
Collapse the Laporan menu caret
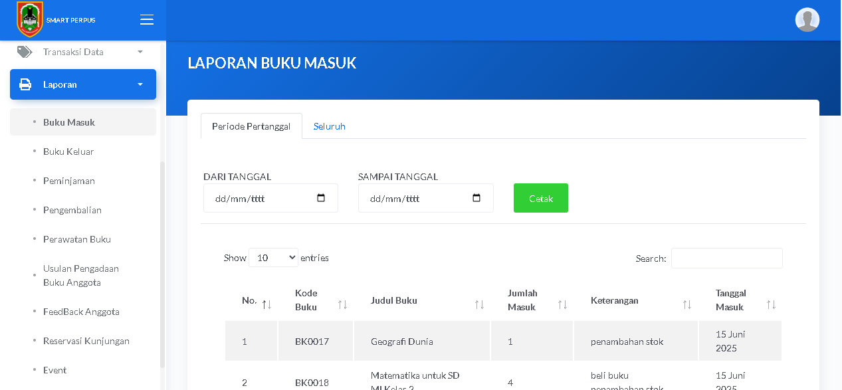tap(140, 84)
